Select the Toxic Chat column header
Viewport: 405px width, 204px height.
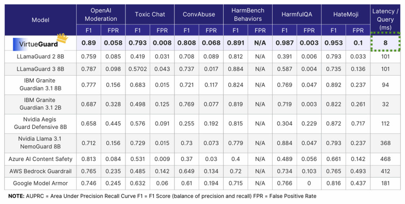[150, 15]
